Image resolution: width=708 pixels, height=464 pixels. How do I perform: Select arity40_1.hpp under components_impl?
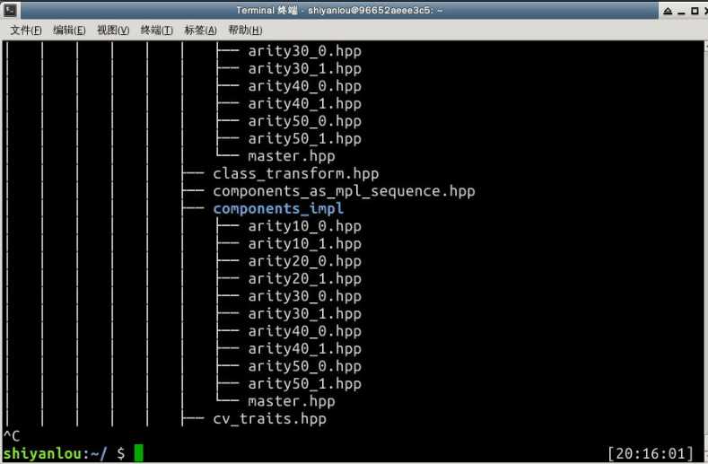coord(304,349)
